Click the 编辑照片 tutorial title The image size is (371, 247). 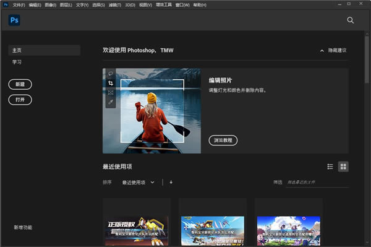[220, 80]
